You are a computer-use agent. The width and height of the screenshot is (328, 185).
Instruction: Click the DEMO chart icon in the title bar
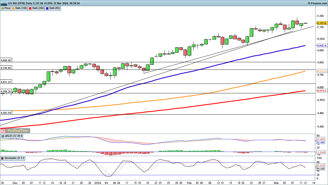pyautogui.click(x=4, y=3)
